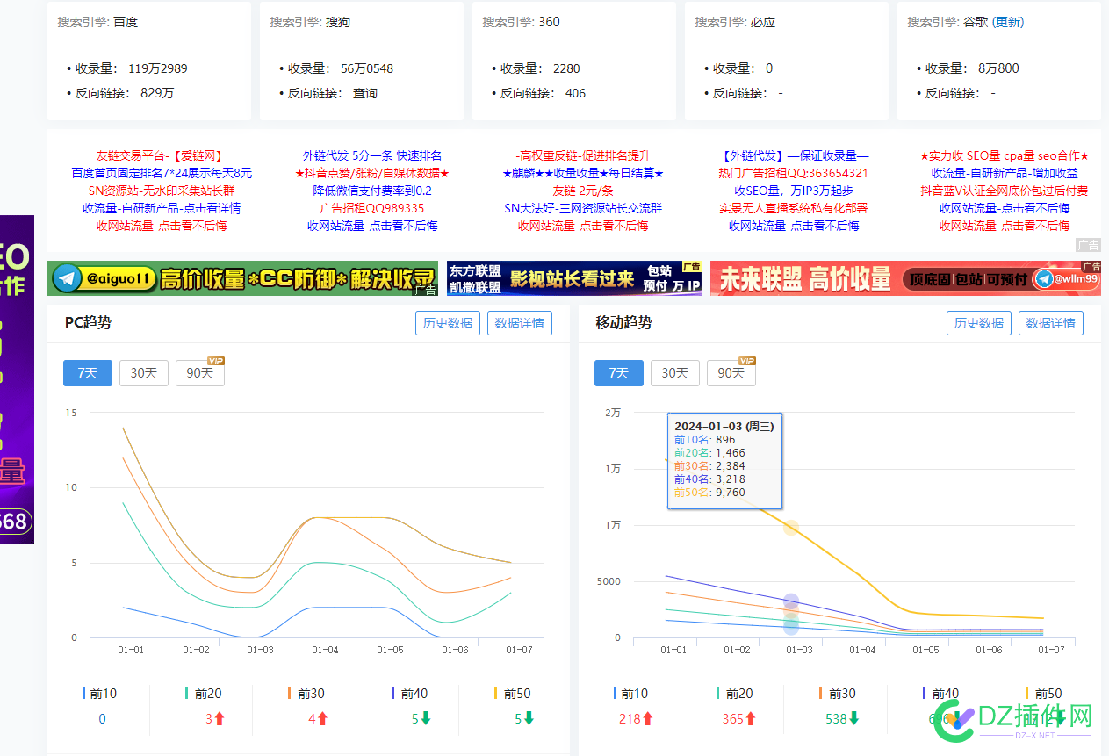This screenshot has height=756, width=1109.
Task: Toggle 前20 legend in PC趋势 chart
Action: pos(203,693)
